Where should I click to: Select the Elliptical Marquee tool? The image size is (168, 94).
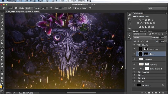tap(2, 19)
